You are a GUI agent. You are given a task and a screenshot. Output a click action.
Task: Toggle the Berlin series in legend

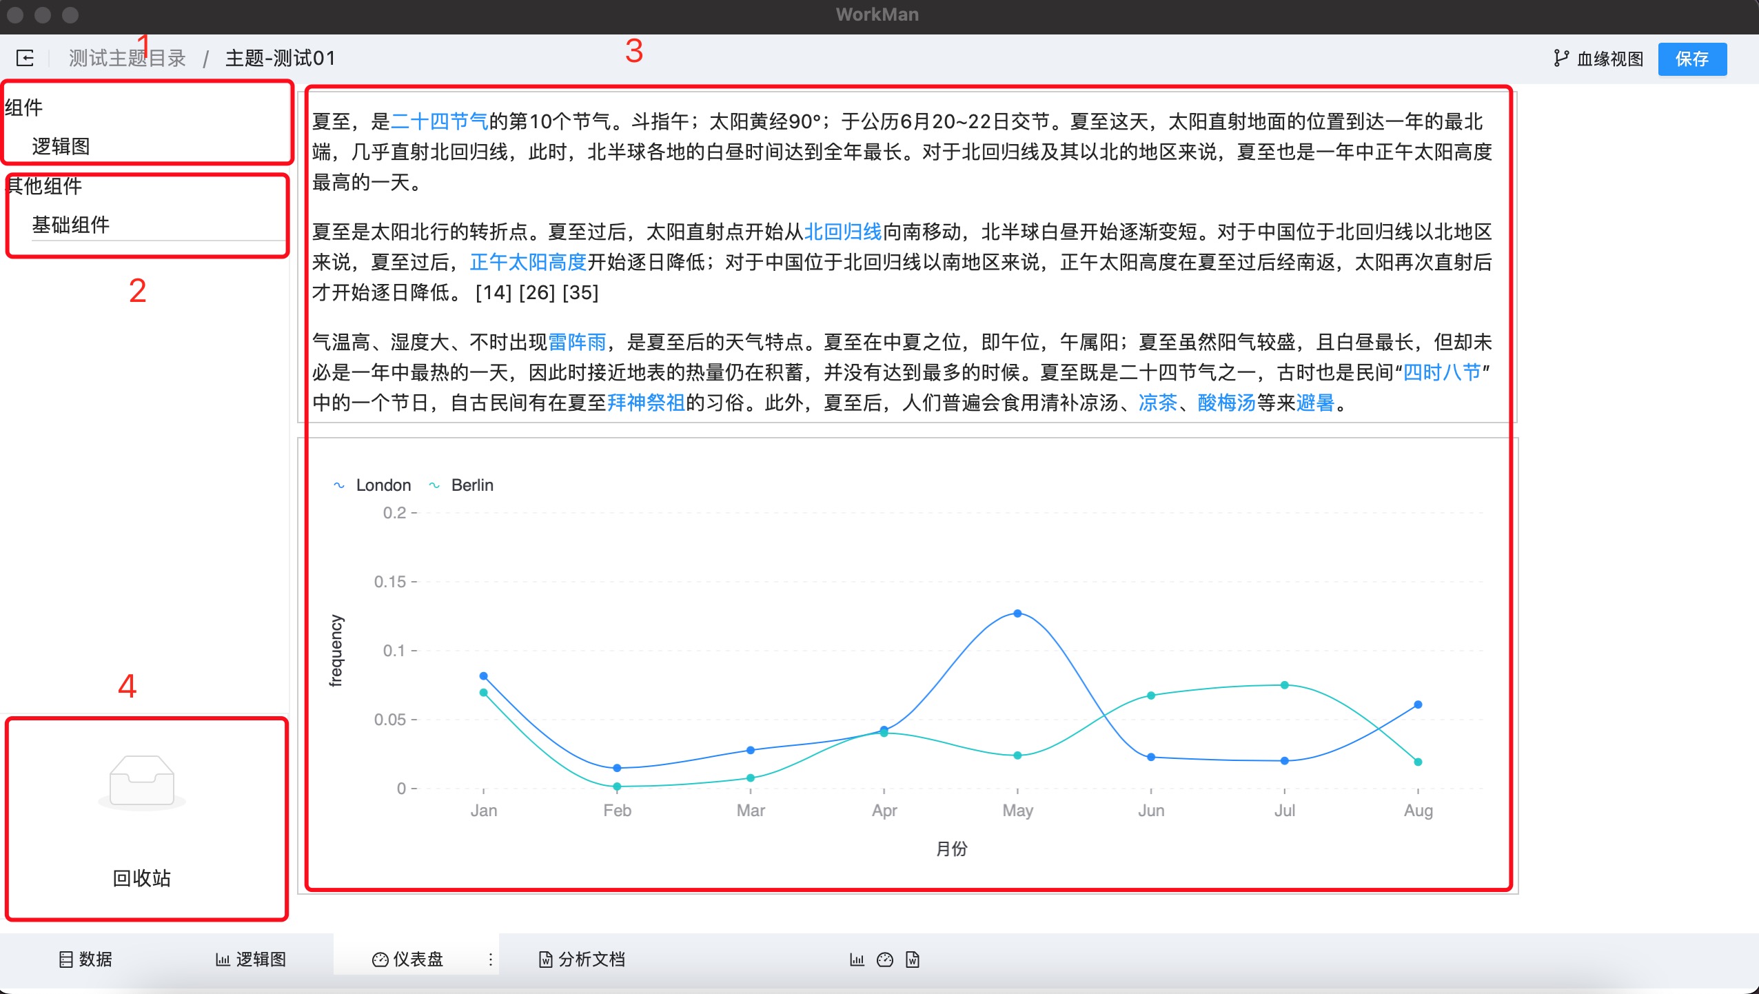(x=461, y=485)
